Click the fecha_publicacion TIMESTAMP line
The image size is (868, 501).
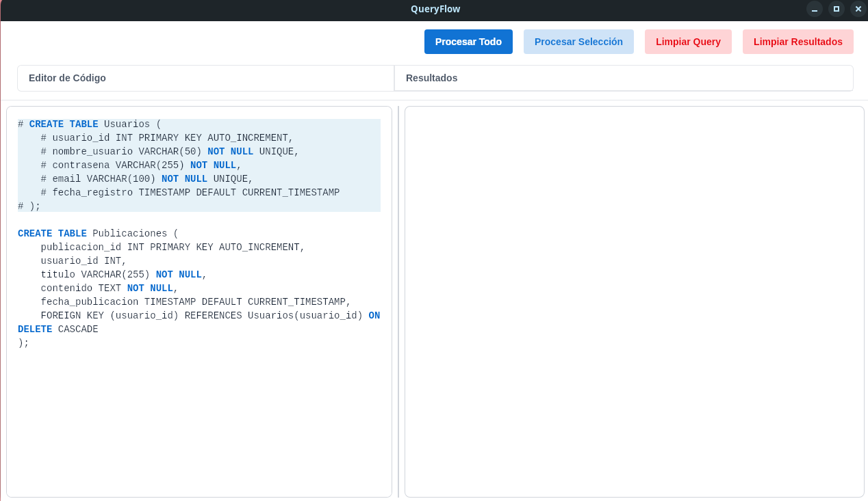196,302
